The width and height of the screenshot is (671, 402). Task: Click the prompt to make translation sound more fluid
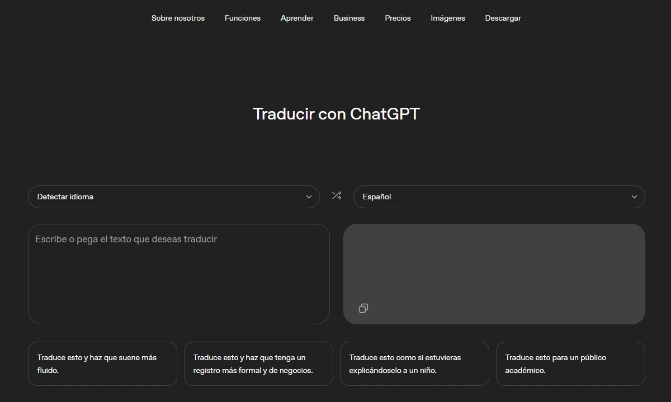pos(102,363)
